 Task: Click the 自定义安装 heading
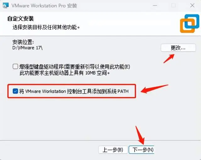point(20,19)
